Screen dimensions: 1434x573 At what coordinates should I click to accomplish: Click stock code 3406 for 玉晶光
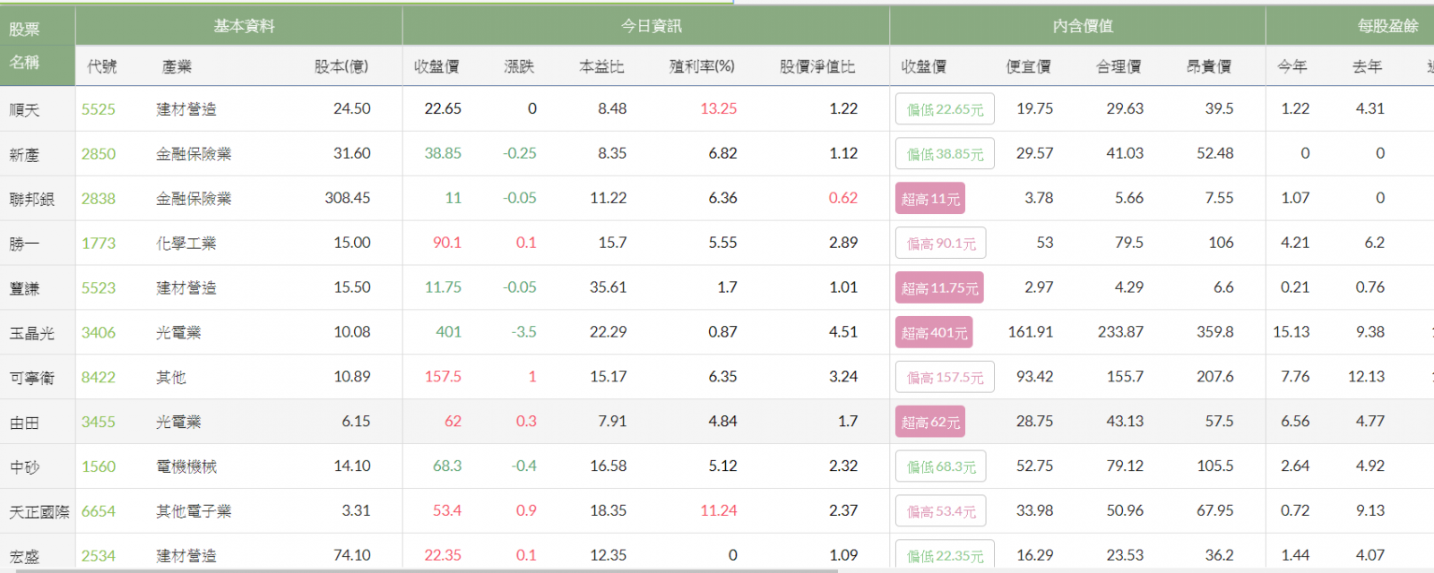point(98,333)
